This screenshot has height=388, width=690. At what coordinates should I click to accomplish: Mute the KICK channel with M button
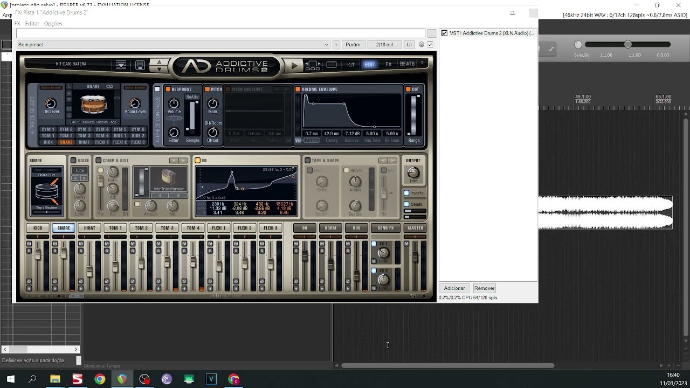29,244
